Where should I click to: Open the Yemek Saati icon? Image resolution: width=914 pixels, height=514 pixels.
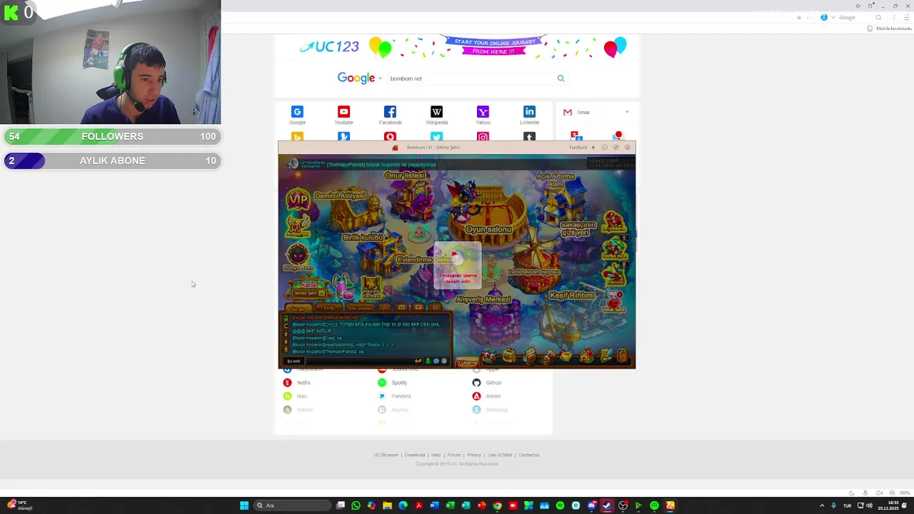pos(614,301)
